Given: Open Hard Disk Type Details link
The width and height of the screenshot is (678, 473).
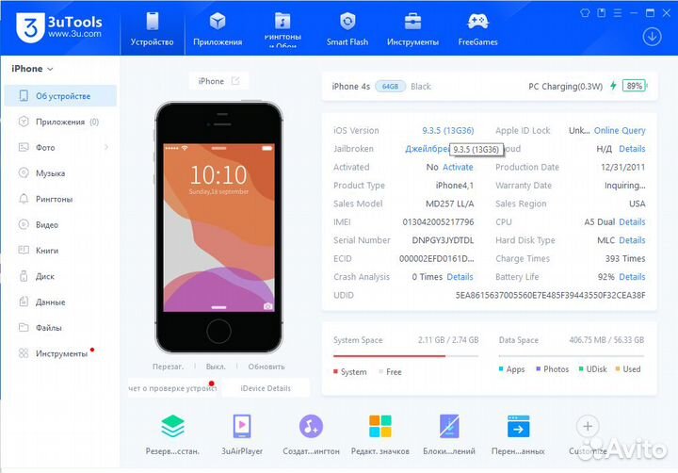Looking at the screenshot, I should click(632, 240).
